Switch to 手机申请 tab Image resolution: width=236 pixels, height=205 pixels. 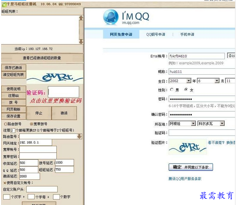click(x=187, y=35)
